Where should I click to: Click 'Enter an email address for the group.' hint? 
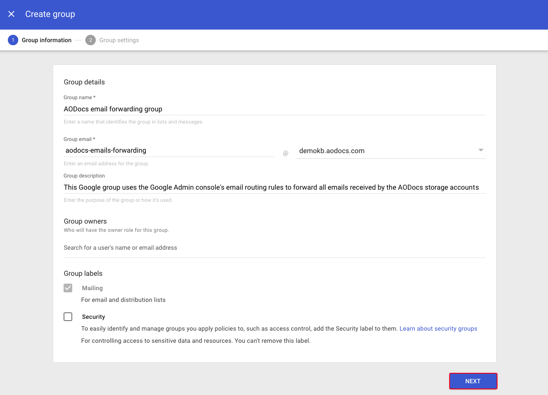(107, 164)
